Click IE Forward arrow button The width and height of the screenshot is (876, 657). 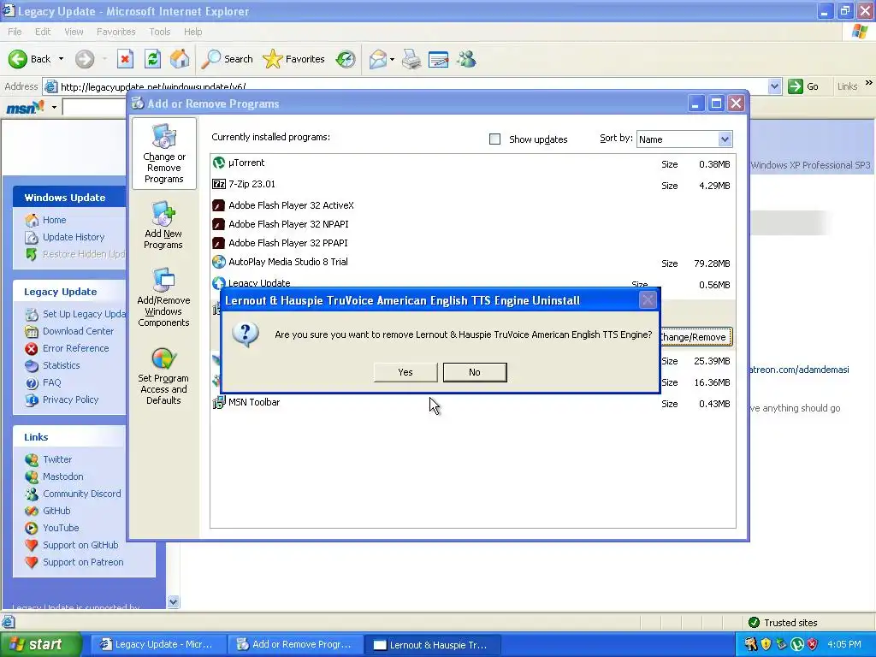pyautogui.click(x=85, y=59)
